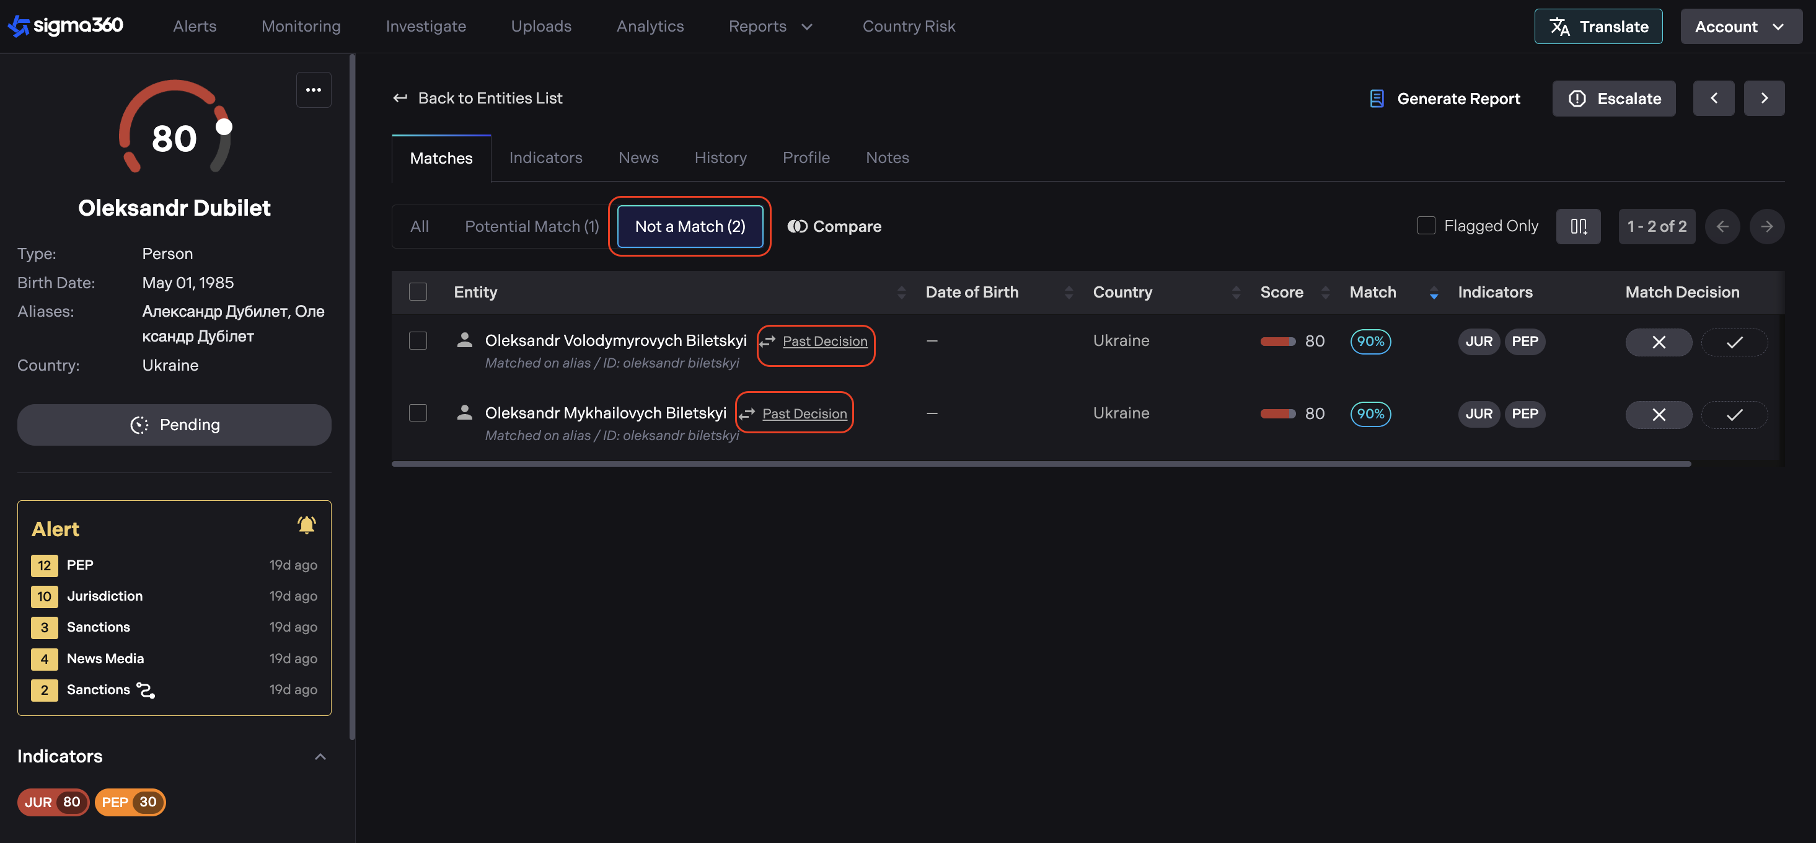Click the Escalate button
The width and height of the screenshot is (1816, 843).
point(1614,99)
